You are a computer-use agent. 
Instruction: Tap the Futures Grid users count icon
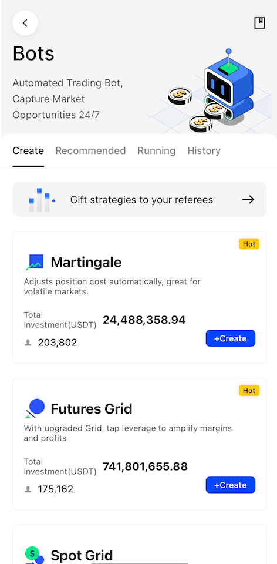coord(28,489)
